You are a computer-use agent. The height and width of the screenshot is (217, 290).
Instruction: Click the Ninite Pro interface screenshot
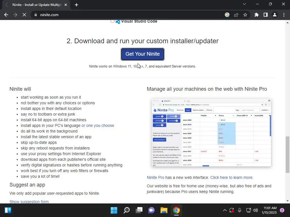(x=211, y=133)
